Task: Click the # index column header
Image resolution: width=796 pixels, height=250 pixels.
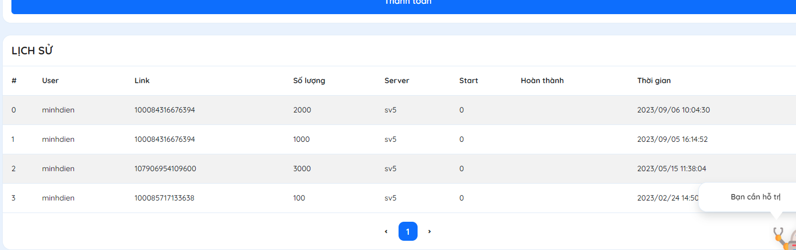Action: [x=14, y=80]
